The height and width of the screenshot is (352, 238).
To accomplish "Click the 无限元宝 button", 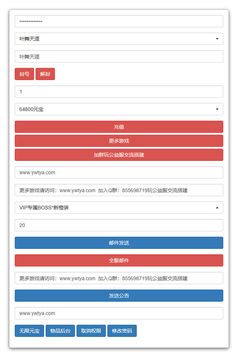I will point(29,331).
